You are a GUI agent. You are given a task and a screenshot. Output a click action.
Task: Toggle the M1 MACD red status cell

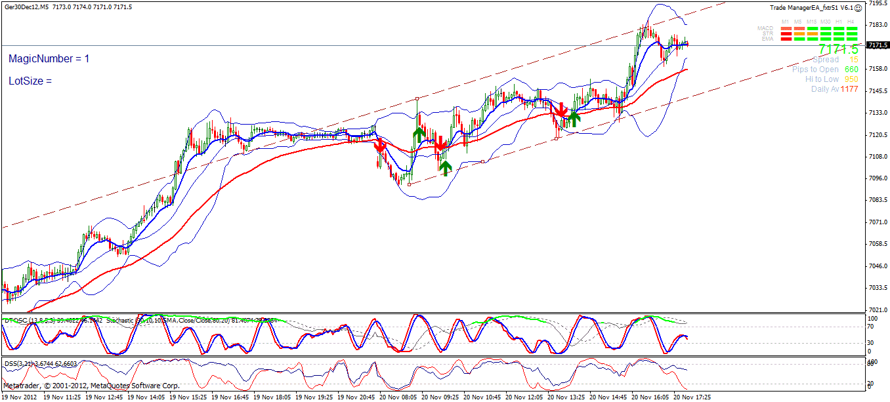[786, 28]
